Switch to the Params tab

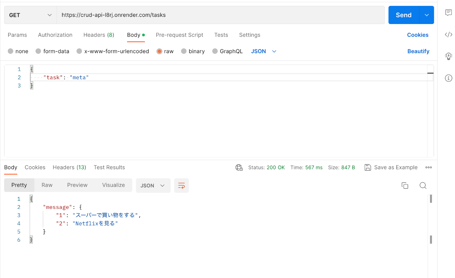[17, 35]
